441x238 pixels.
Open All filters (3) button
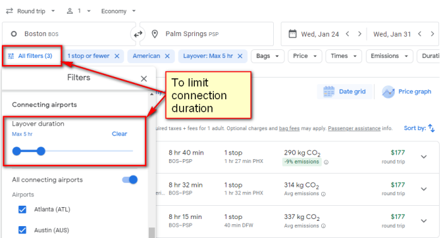pyautogui.click(x=32, y=56)
